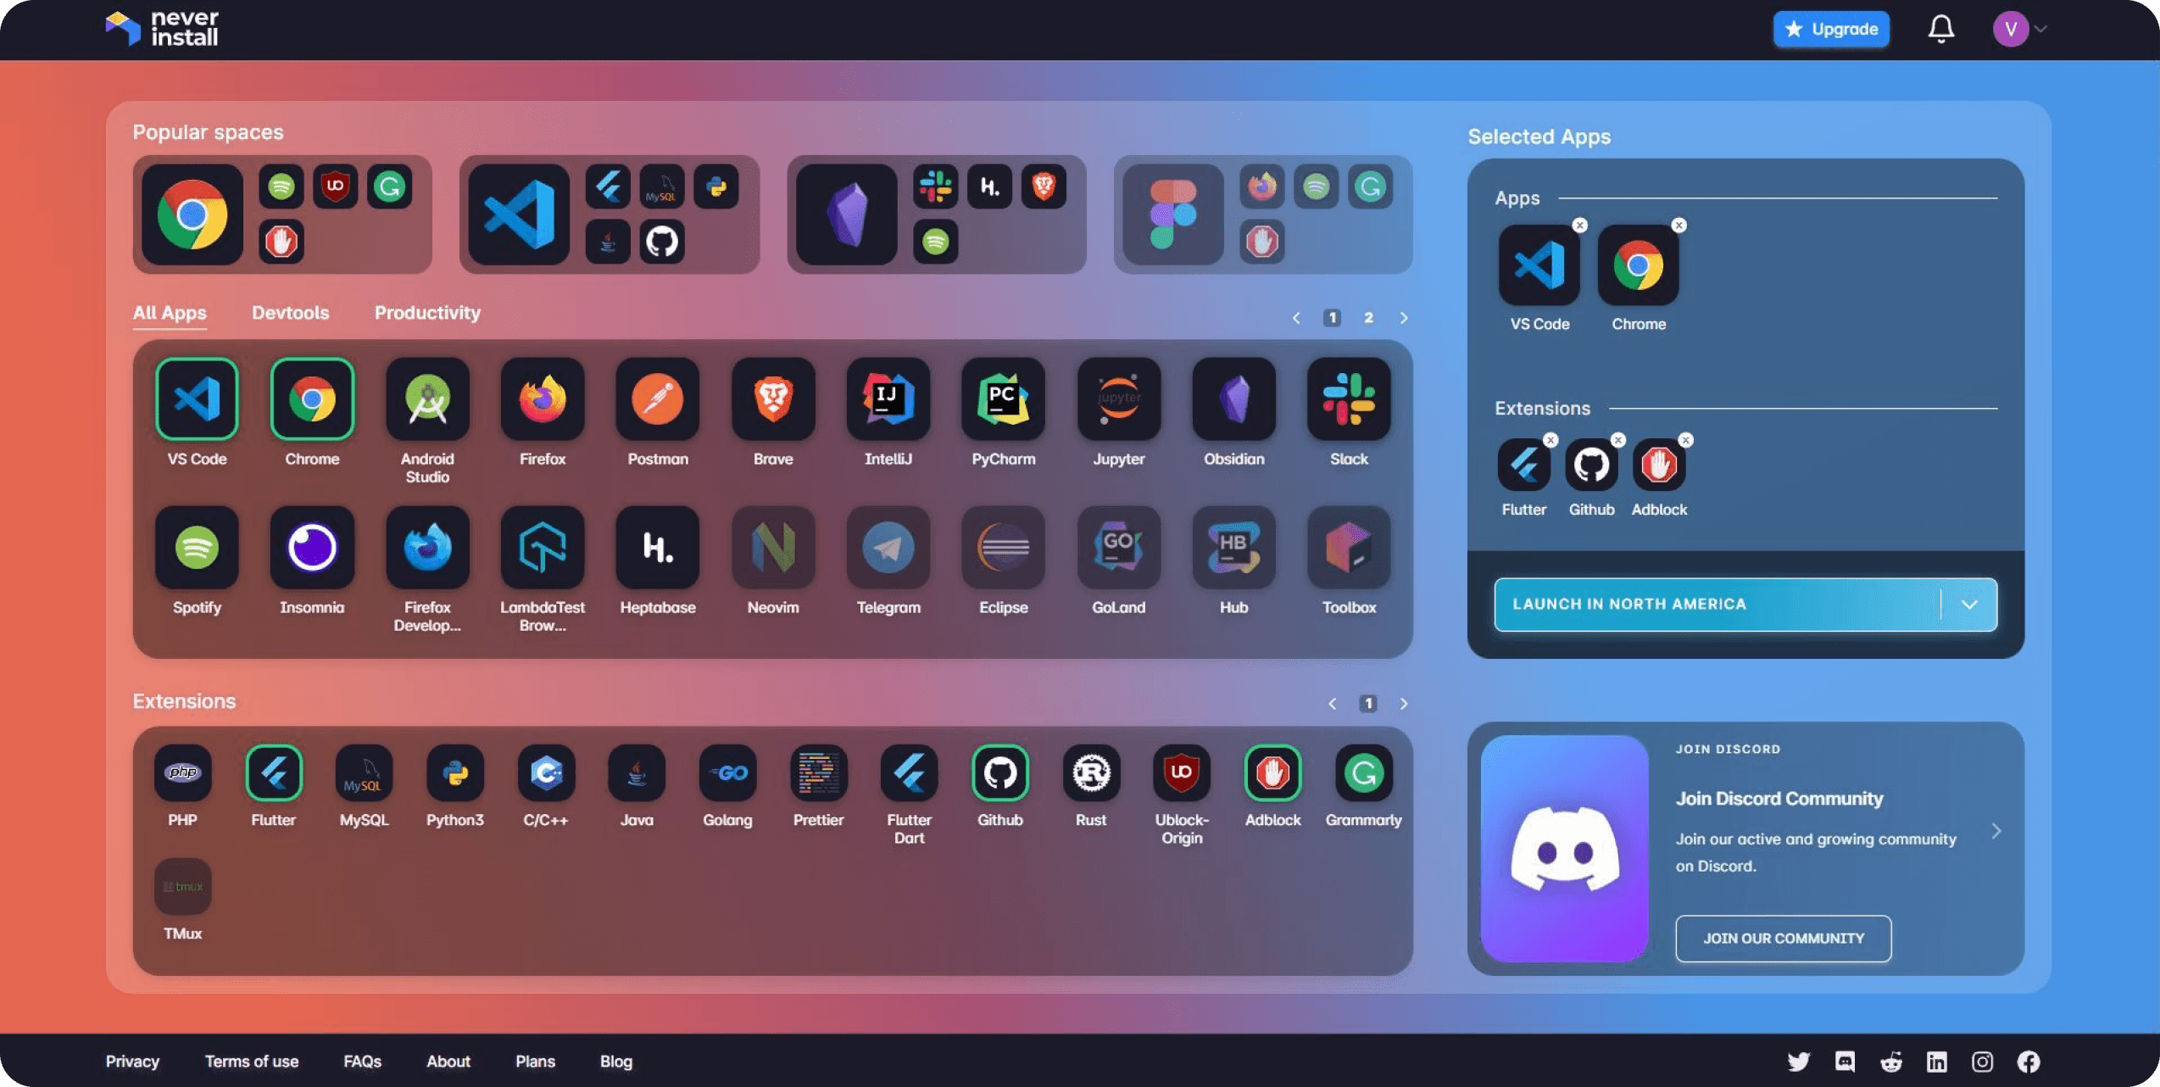Select the Golang extension
The height and width of the screenshot is (1087, 2160).
click(x=727, y=772)
